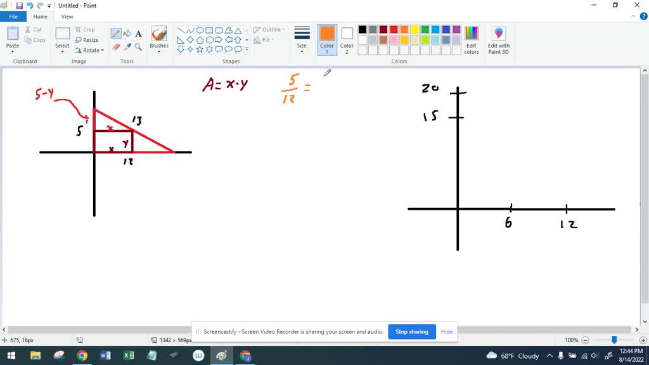Click Stop sharing in Screencastify bar
The width and height of the screenshot is (649, 365).
point(411,331)
